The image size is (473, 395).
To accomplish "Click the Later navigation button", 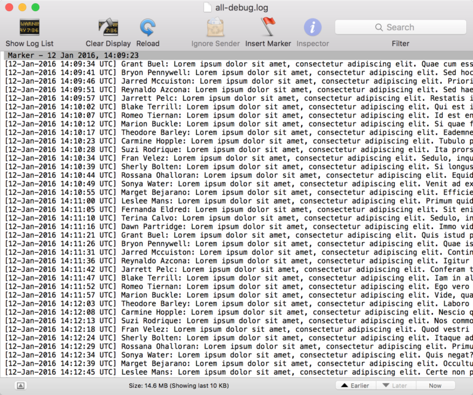I will (394, 385).
